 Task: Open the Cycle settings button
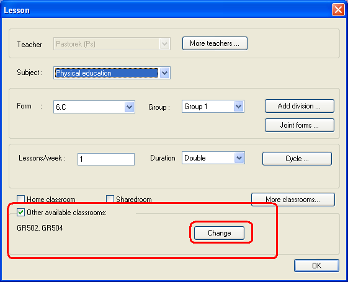(x=297, y=159)
